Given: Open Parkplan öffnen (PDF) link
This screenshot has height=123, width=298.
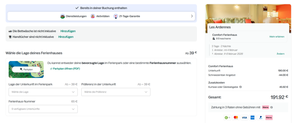Looking at the screenshot, I should point(66,69).
